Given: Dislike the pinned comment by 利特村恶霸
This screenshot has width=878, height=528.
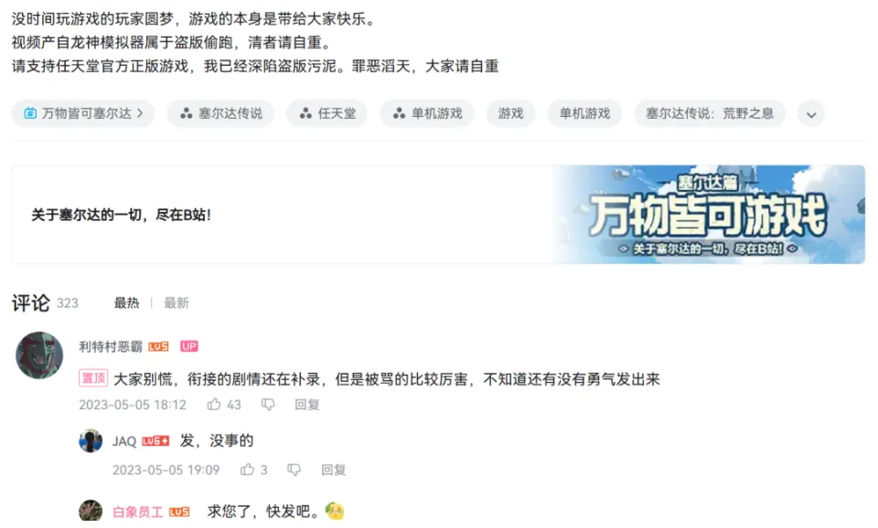Looking at the screenshot, I should coord(268,405).
